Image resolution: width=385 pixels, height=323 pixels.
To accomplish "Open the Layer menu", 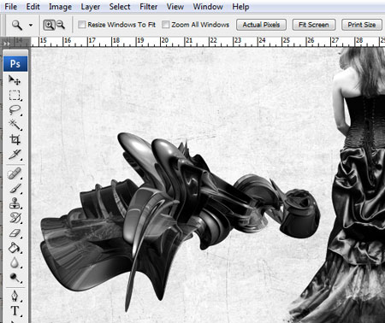I will coord(91,7).
